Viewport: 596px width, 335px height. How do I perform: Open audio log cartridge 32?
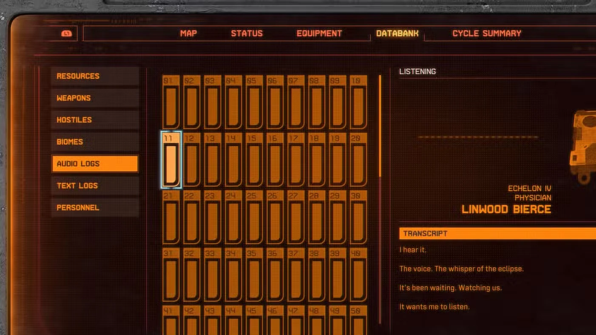click(x=192, y=275)
